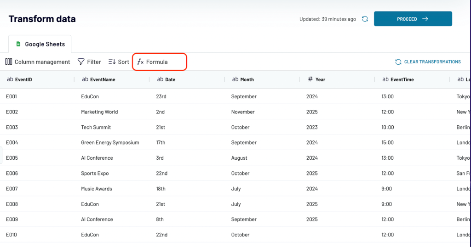The image size is (471, 247).
Task: Click the EventID column text-type icon
Action: [x=10, y=79]
